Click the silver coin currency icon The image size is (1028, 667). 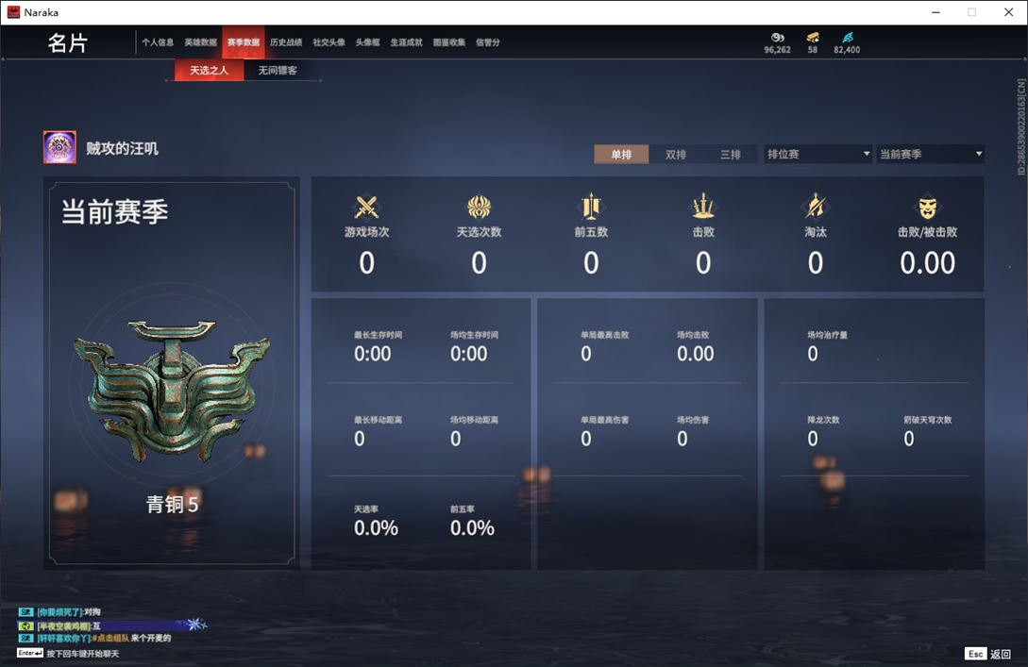[777, 38]
